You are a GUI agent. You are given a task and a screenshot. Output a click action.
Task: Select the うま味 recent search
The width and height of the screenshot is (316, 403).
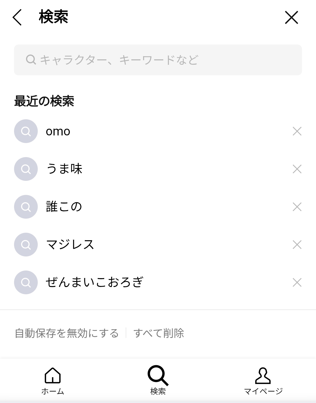pyautogui.click(x=64, y=169)
